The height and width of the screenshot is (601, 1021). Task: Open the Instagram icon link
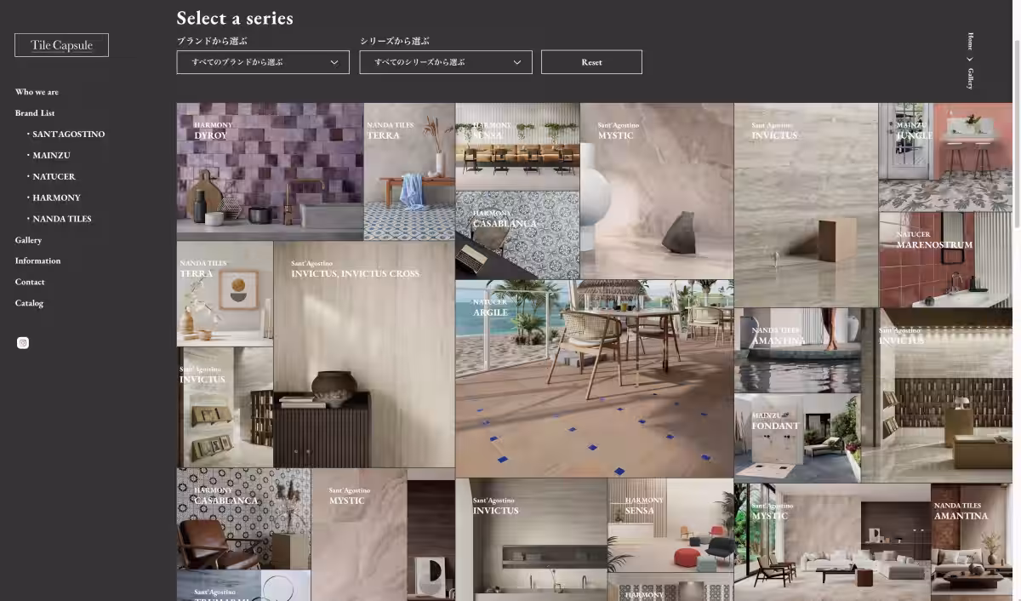[x=23, y=343]
